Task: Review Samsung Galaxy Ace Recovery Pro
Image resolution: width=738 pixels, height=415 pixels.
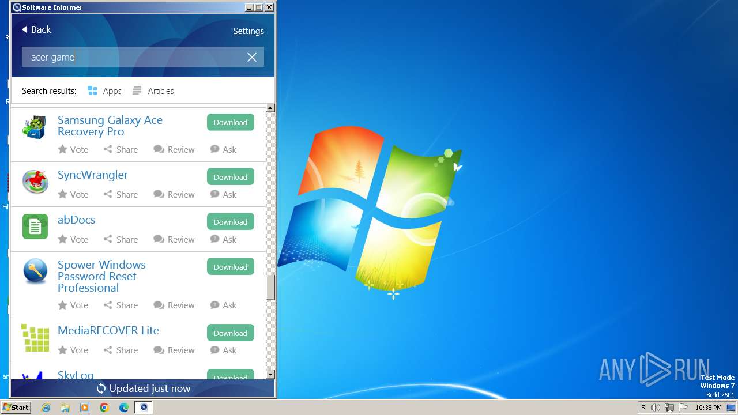Action: [x=174, y=149]
